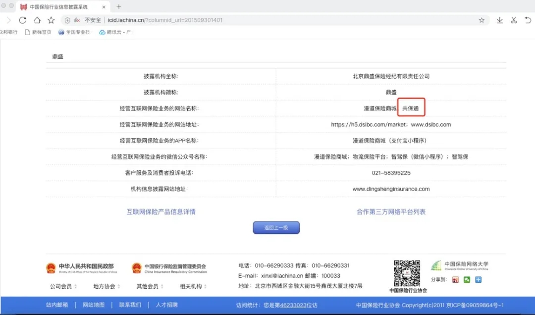Click the complaint phone number 021-58395225
535x315 pixels.
point(391,173)
